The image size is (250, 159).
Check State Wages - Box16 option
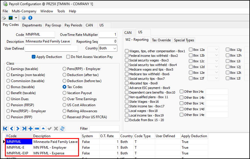tap(127, 102)
